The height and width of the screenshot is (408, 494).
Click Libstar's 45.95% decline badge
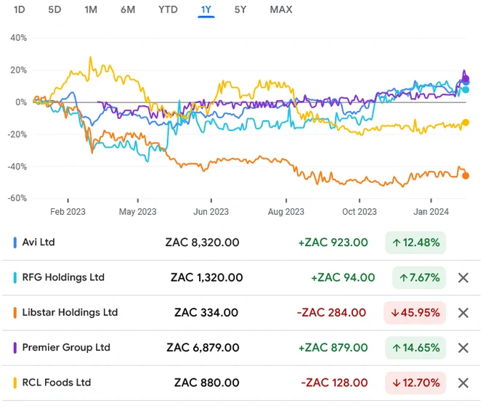click(x=415, y=313)
